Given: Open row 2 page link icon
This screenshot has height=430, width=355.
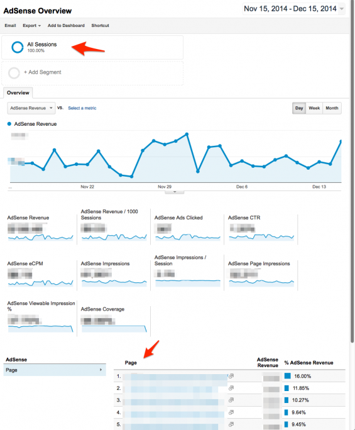Looking at the screenshot, I should coord(231,388).
